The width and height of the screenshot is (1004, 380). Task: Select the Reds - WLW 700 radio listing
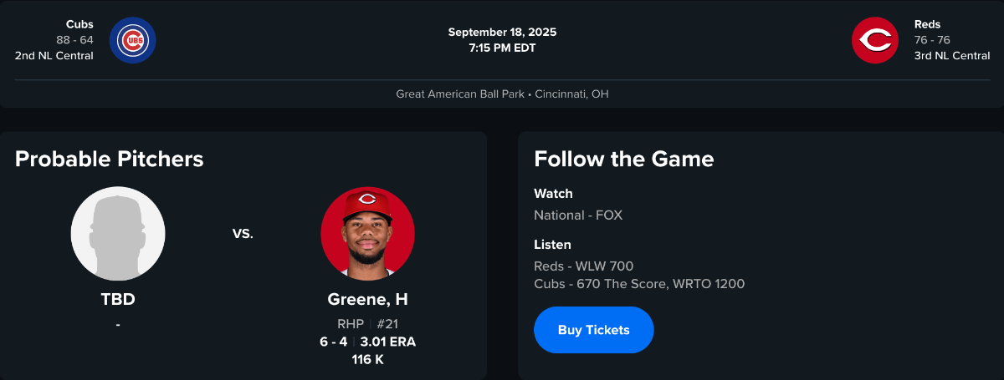click(x=583, y=266)
